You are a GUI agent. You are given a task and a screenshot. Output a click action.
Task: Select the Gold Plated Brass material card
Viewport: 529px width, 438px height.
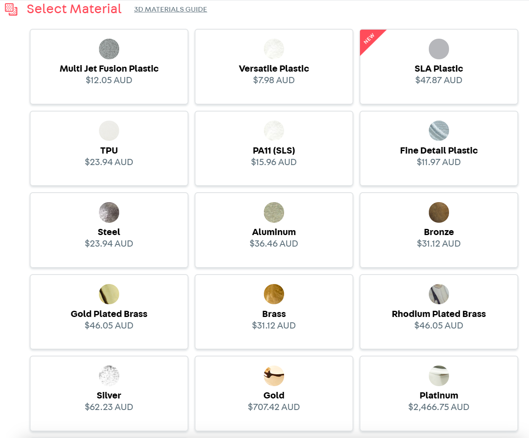[x=108, y=312]
